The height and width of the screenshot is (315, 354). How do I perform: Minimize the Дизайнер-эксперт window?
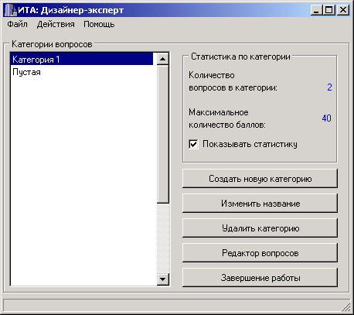317,10
